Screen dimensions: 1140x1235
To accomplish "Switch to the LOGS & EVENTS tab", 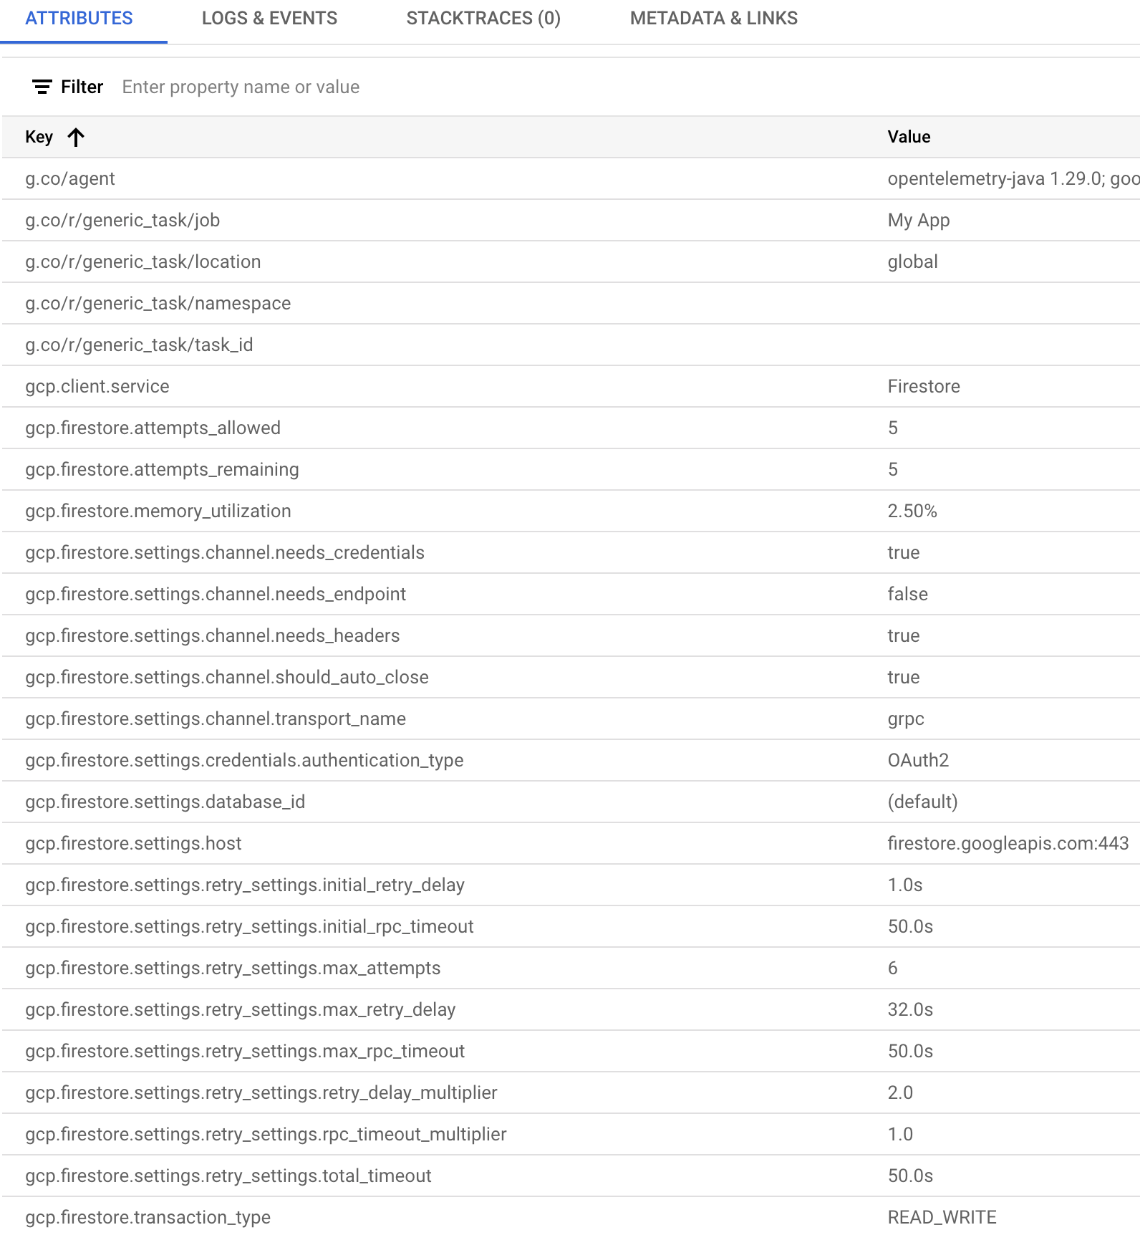I will tap(270, 19).
